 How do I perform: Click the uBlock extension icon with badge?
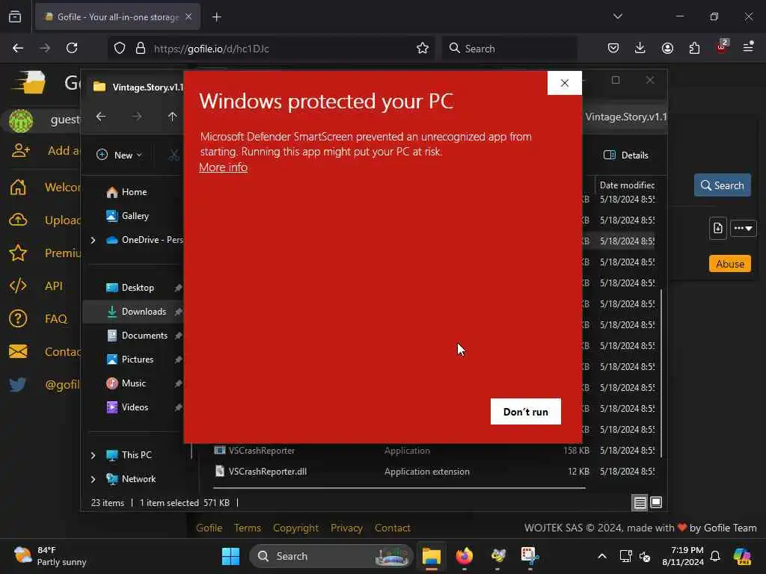(x=722, y=47)
